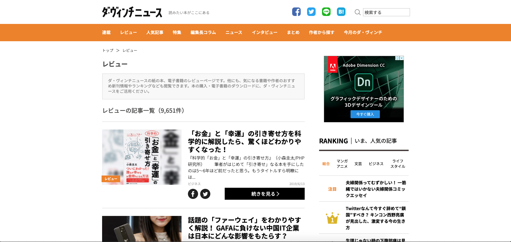
Task: Select the ライフスタイル ranking tab
Action: point(397,164)
